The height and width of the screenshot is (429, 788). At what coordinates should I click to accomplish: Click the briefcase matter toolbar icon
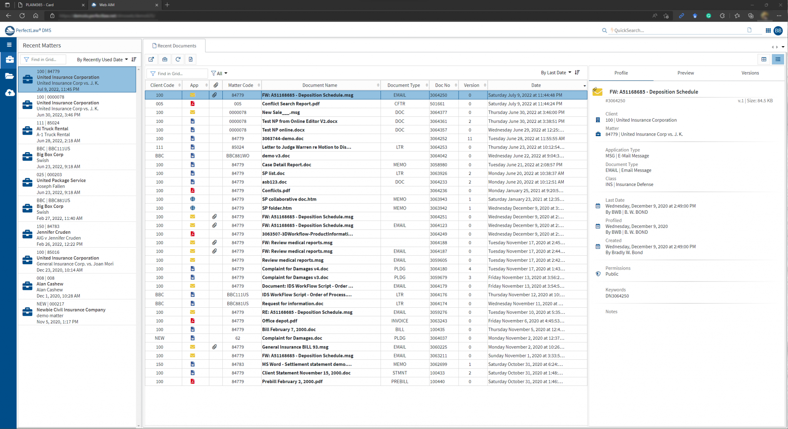point(165,59)
